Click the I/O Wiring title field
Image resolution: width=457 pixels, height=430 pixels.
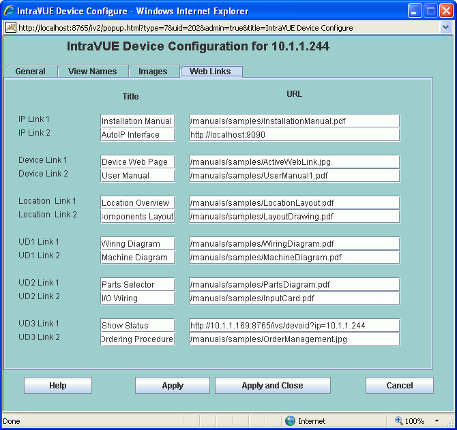tap(138, 298)
